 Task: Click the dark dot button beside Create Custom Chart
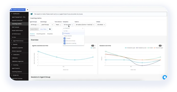[28, 10]
